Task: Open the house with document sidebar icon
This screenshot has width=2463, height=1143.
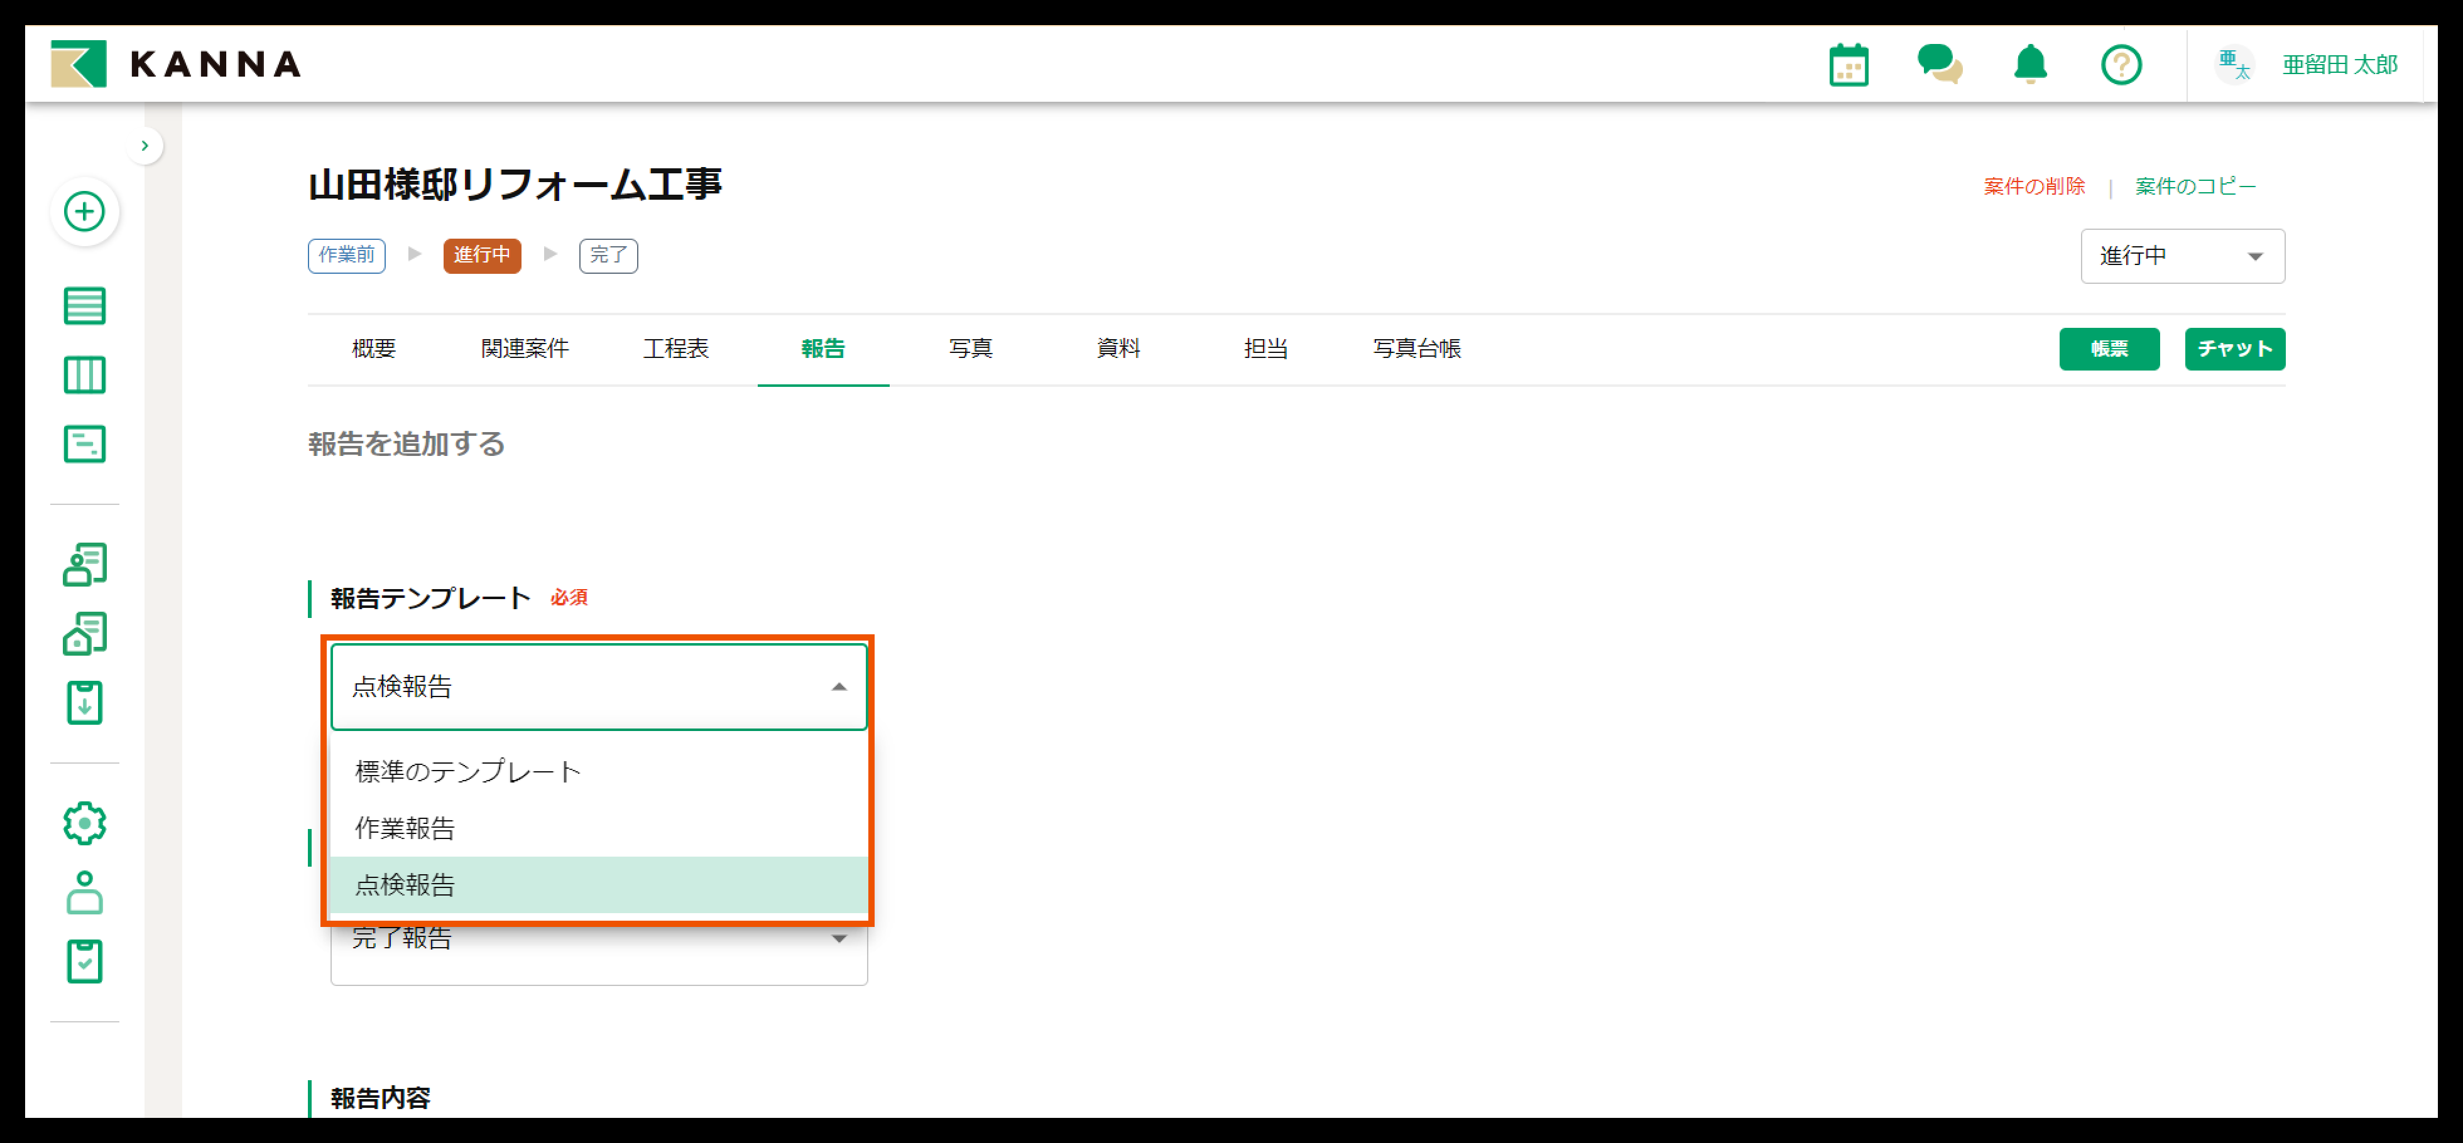Action: point(84,634)
